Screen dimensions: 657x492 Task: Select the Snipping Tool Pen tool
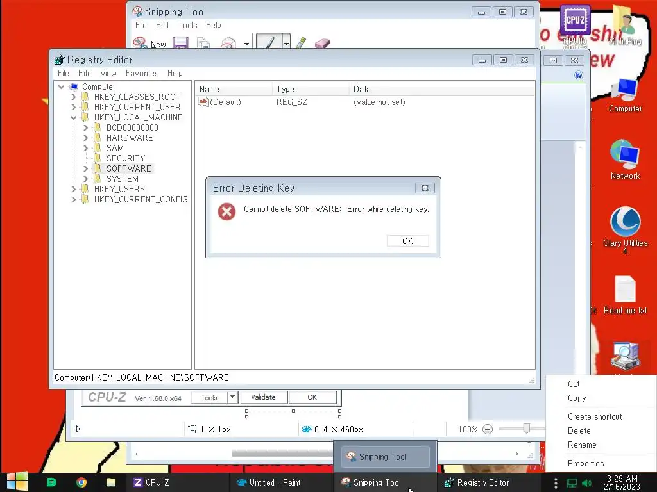269,42
